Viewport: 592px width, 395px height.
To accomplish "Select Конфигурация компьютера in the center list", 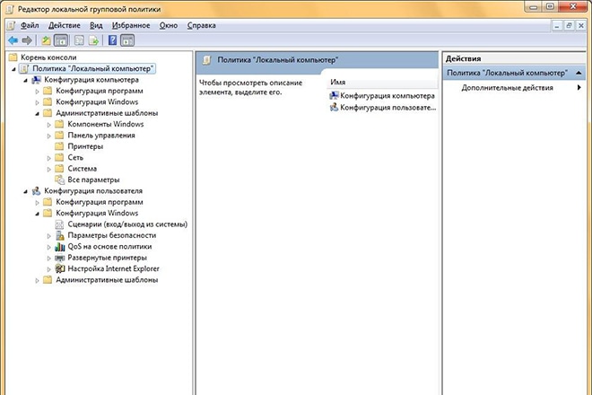I will (387, 95).
